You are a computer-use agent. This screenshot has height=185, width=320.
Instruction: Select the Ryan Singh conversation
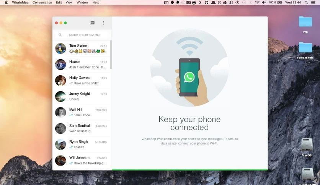coord(82,144)
